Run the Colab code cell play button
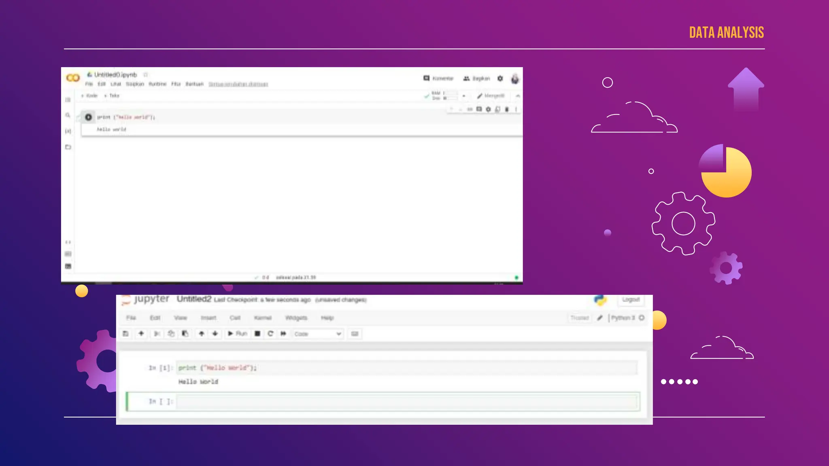Screen dimensions: 829x466 [88, 117]
